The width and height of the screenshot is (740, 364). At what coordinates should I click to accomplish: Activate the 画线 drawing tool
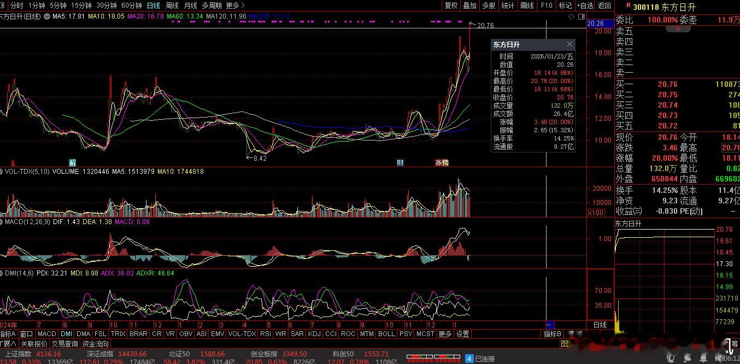[527, 5]
